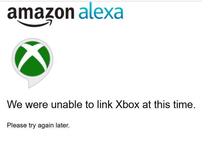Click the word 'Xbox' in the heading
The width and height of the screenshot is (202, 143).
pyautogui.click(x=127, y=104)
